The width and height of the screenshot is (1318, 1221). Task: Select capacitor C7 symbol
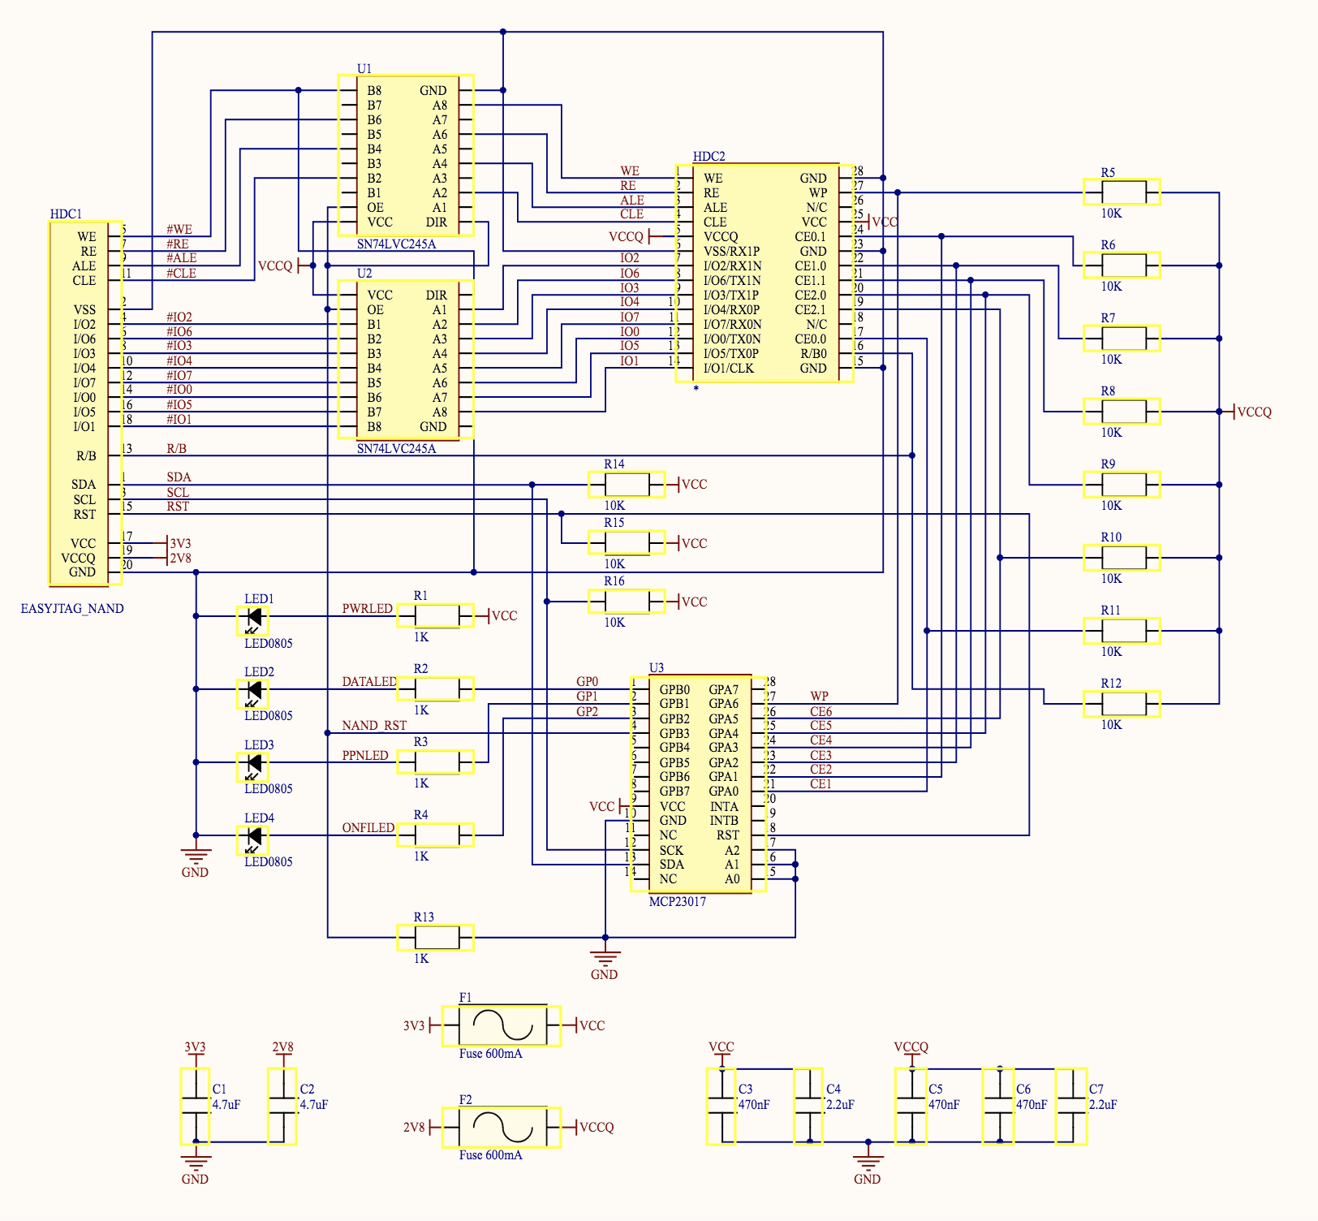coord(1071,1106)
